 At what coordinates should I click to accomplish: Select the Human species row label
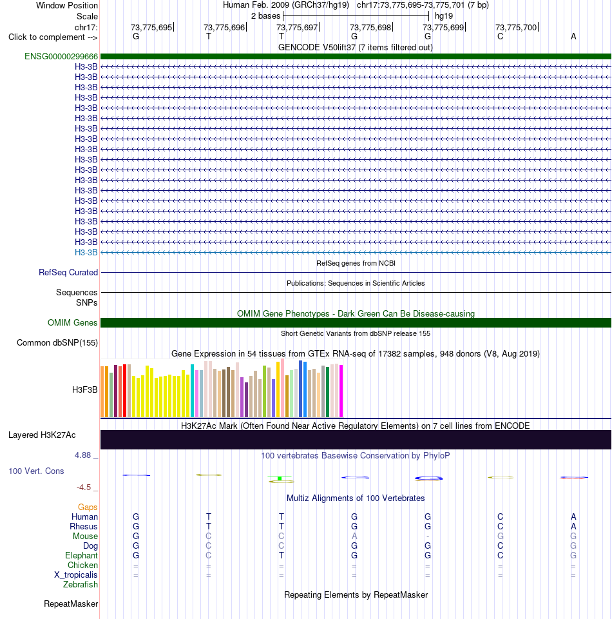pyautogui.click(x=84, y=516)
